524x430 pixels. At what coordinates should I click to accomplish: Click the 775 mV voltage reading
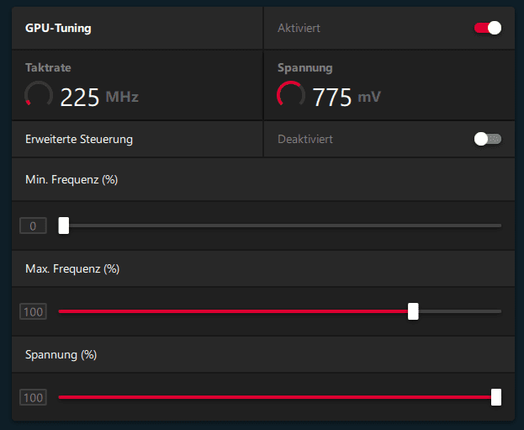(x=347, y=97)
